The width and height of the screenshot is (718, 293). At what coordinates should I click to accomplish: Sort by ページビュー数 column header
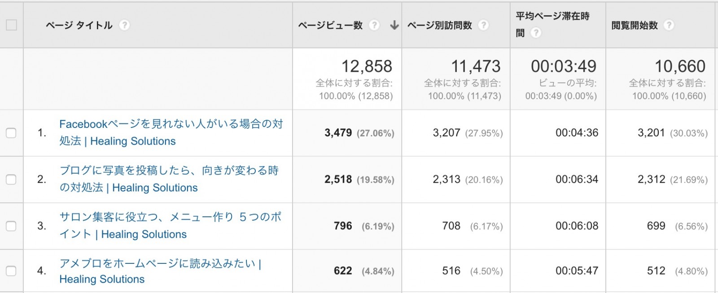point(330,25)
